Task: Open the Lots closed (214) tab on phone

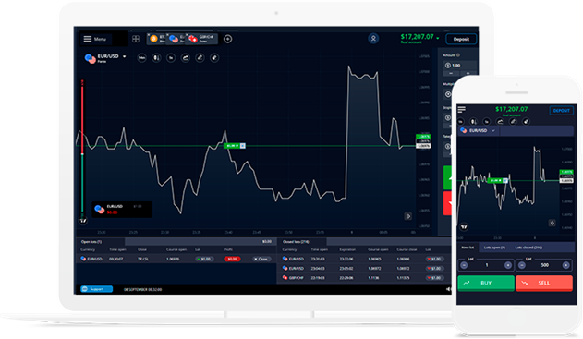Action: pyautogui.click(x=528, y=248)
